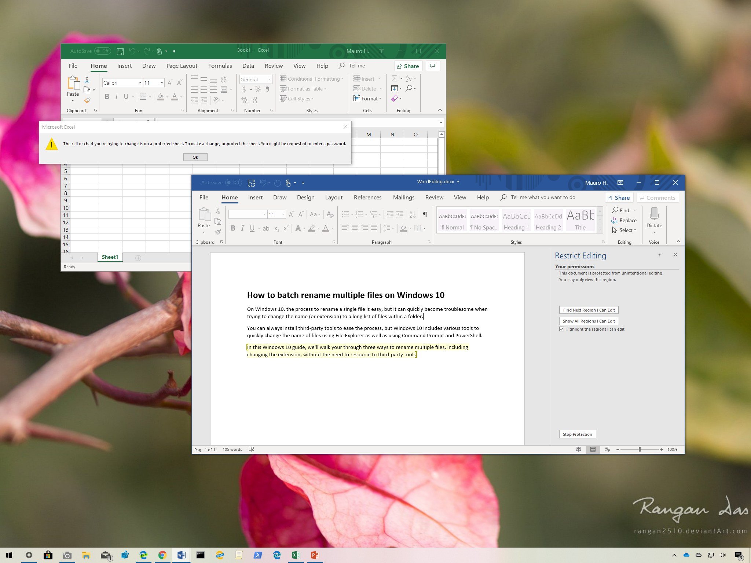Click Sheet1 tab in Excel workbook
Screen dimensions: 751x563
pos(109,257)
